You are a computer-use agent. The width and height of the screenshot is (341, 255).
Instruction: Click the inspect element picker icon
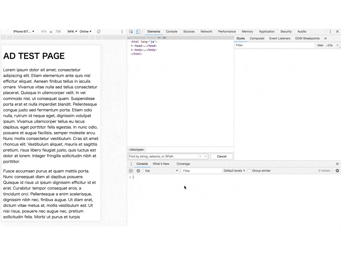pos(131,32)
